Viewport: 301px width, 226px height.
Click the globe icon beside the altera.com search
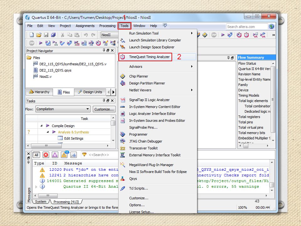tap(272, 26)
